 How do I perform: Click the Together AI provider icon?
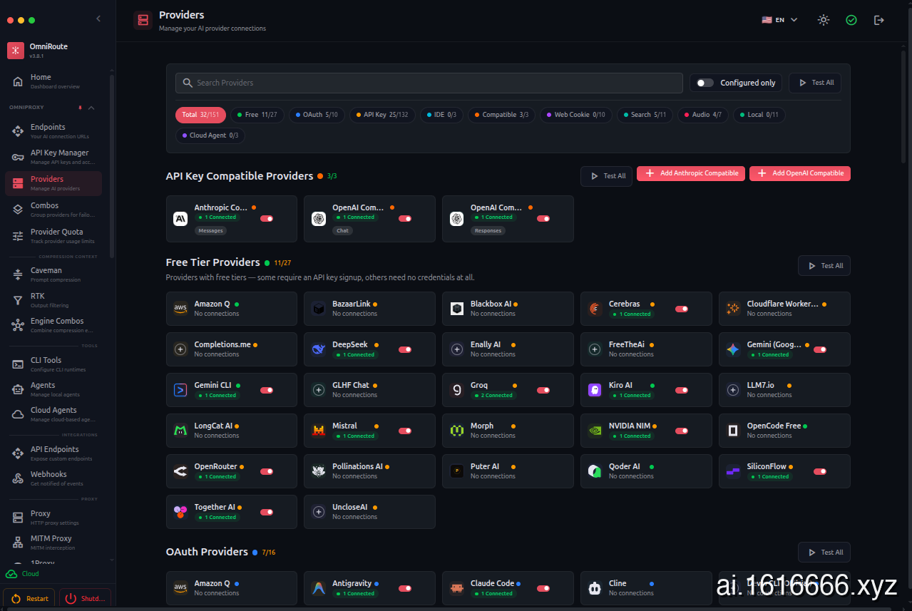coord(180,512)
